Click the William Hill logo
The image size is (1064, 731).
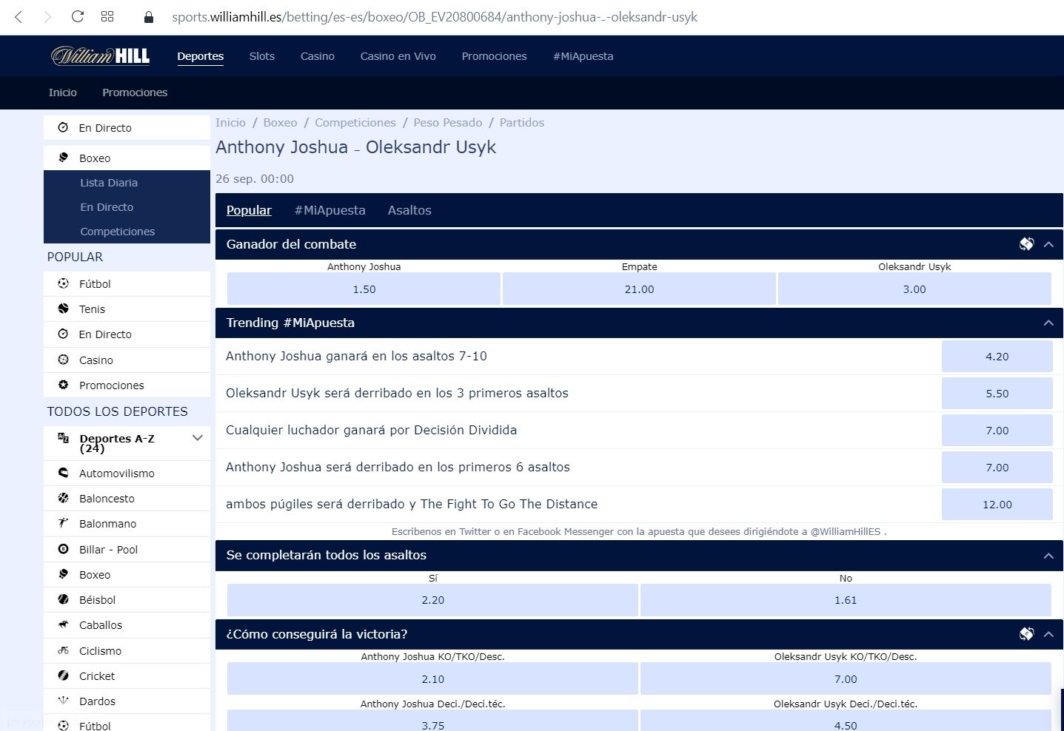pos(101,56)
